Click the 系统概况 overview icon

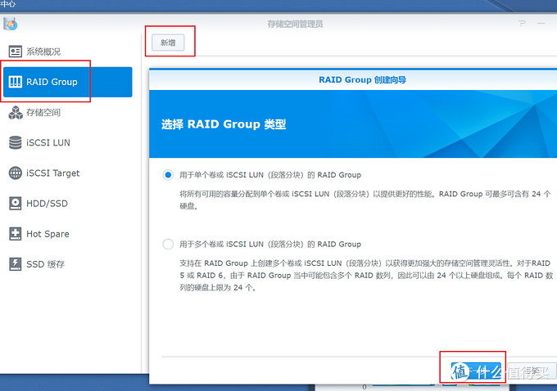16,52
